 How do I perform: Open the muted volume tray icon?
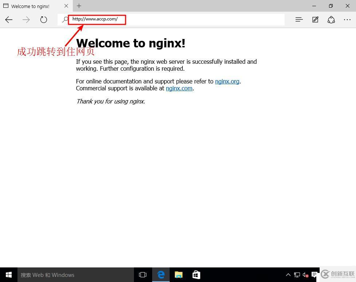point(306,275)
